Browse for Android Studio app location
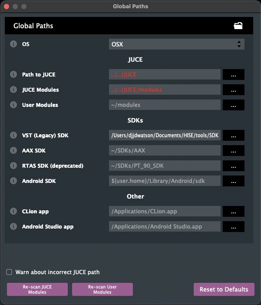 click(x=234, y=227)
